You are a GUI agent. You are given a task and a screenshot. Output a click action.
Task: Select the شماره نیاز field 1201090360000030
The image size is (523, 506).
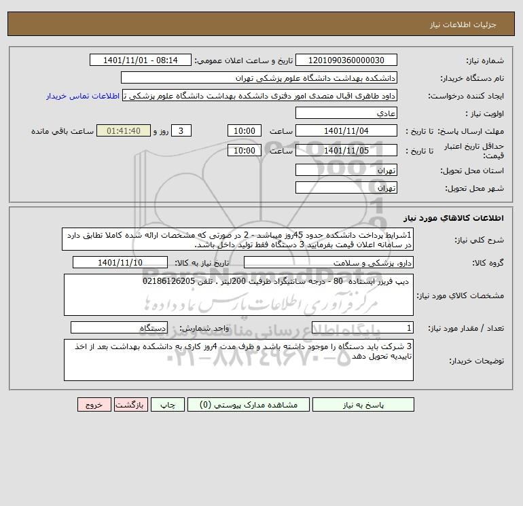346,60
